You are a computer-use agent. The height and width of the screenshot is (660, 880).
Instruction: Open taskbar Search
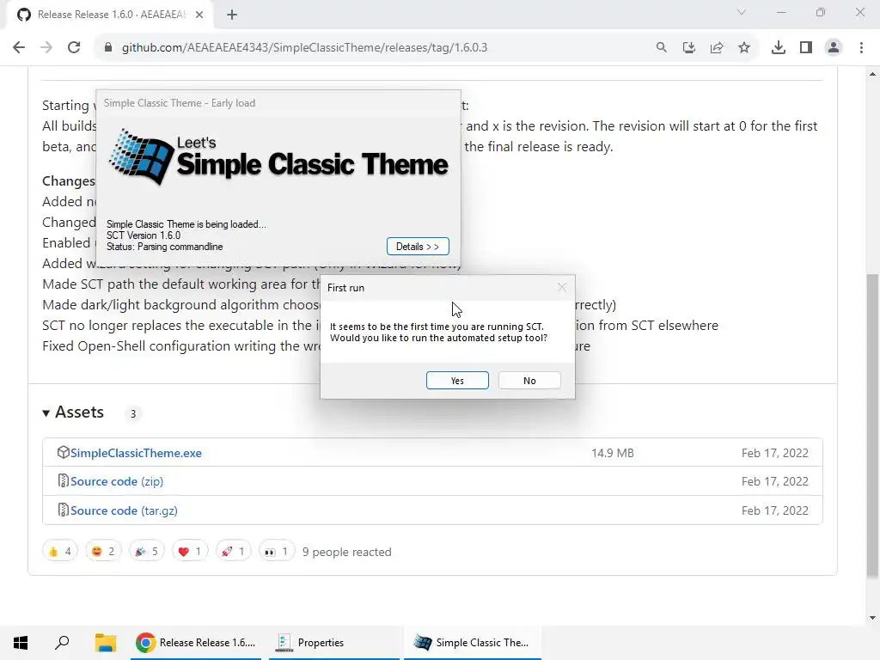(x=62, y=643)
